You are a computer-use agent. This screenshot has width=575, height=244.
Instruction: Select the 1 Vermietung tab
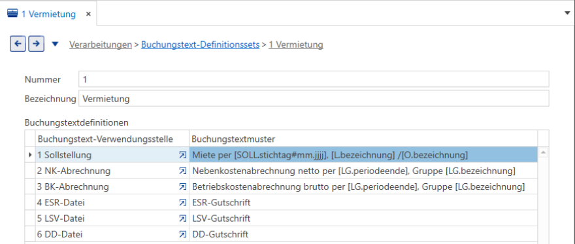pyautogui.click(x=48, y=14)
